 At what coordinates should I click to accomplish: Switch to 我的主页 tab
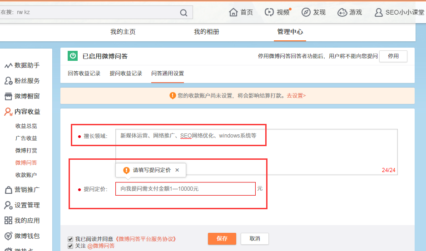(123, 32)
